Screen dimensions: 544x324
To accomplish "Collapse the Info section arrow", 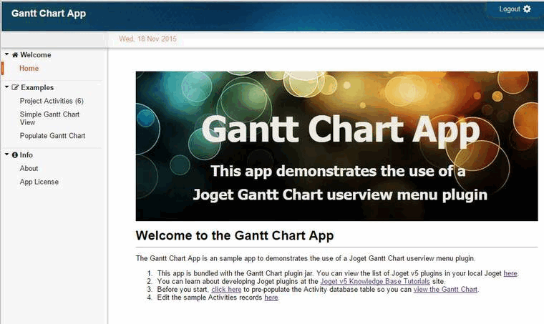I will coord(6,154).
